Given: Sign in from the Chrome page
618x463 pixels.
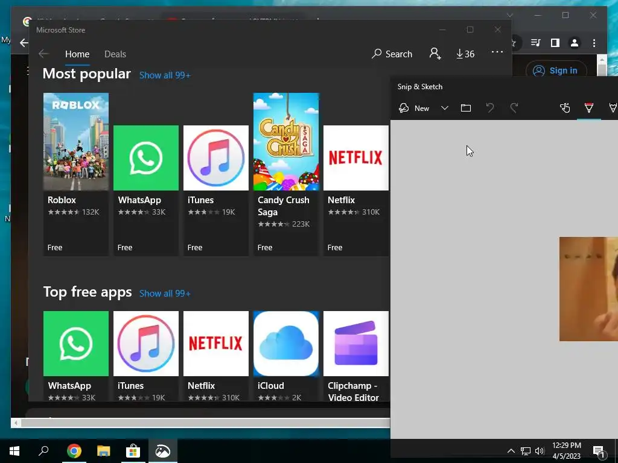Looking at the screenshot, I should (556, 71).
